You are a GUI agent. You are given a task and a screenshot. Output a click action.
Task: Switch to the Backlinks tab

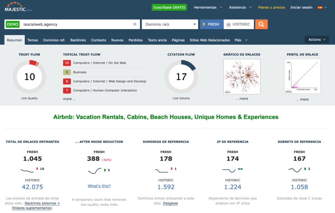click(78, 40)
